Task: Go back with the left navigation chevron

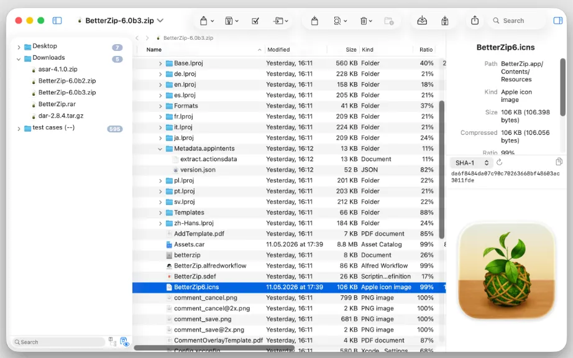Action: point(137,38)
